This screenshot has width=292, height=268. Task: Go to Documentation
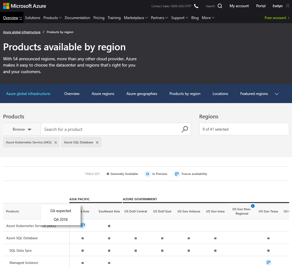[77, 18]
